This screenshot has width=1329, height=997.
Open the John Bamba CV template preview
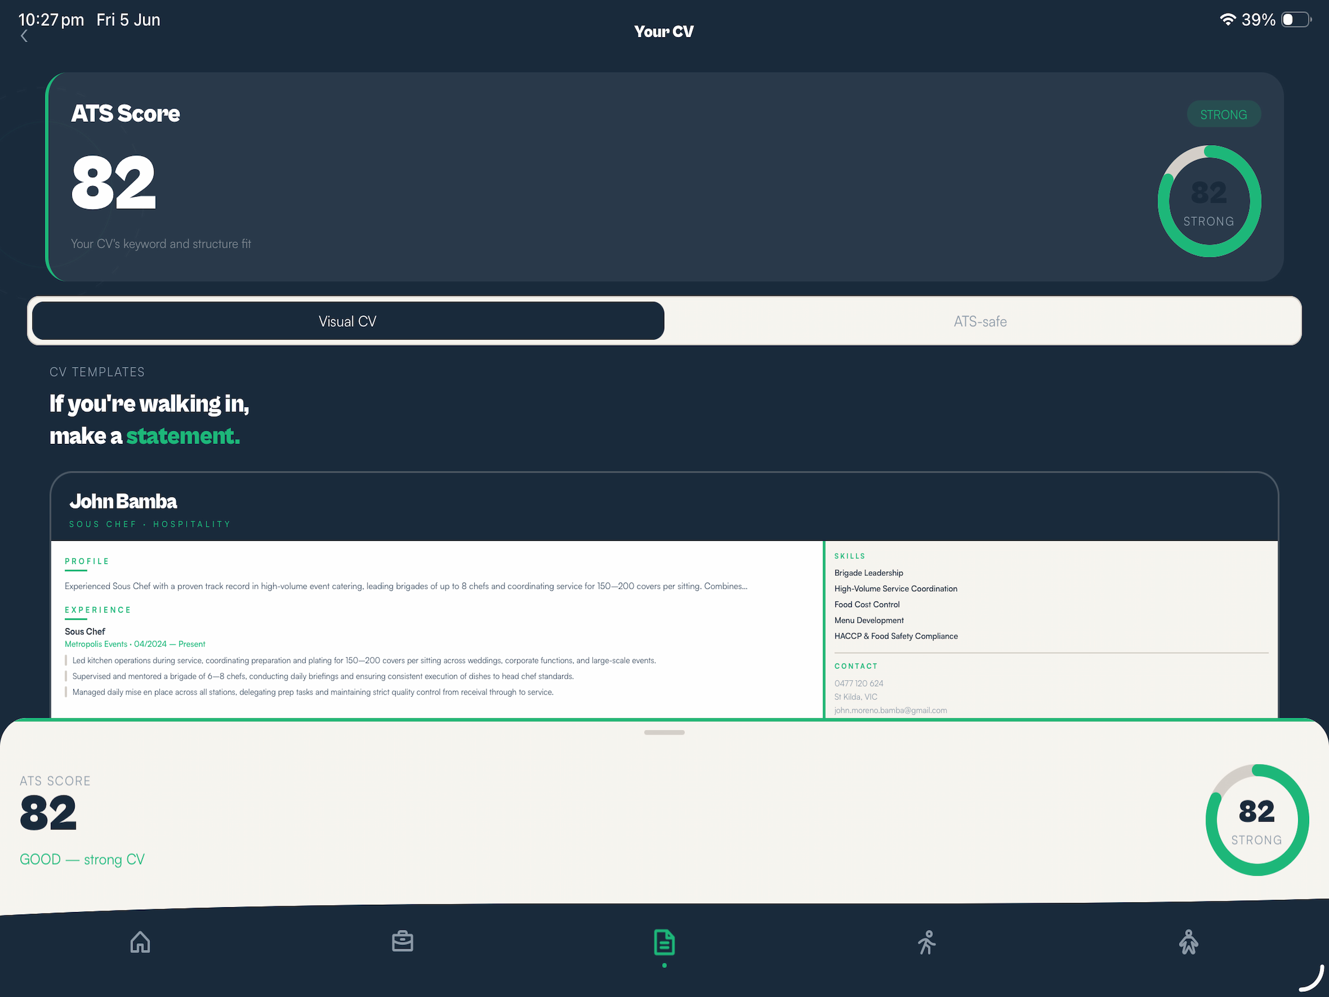click(664, 595)
